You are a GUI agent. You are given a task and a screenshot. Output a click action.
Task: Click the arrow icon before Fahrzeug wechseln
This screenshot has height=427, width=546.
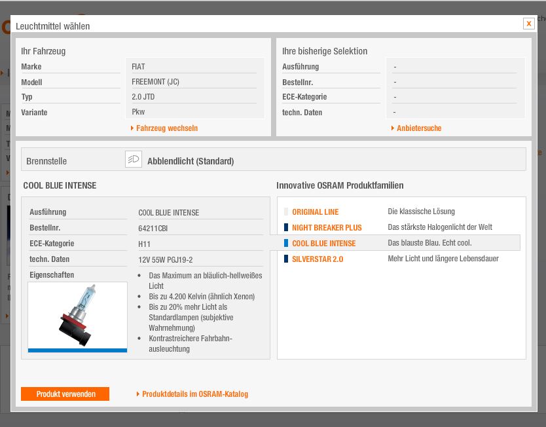pyautogui.click(x=132, y=128)
